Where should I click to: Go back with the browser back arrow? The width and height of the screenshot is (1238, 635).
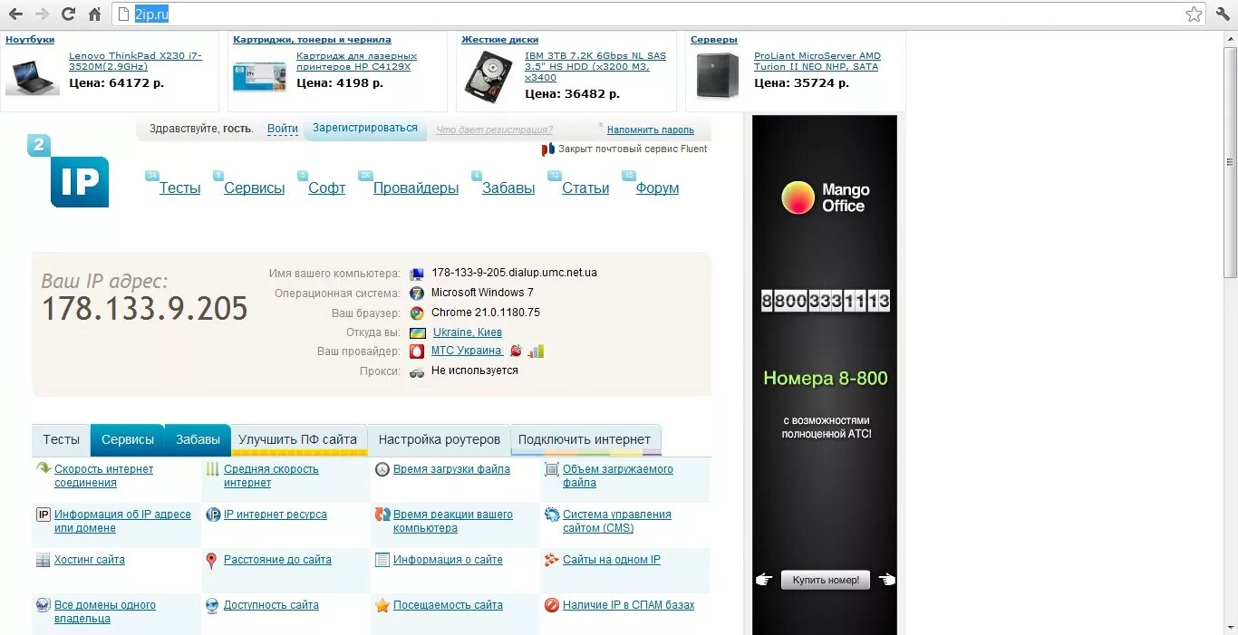click(15, 14)
